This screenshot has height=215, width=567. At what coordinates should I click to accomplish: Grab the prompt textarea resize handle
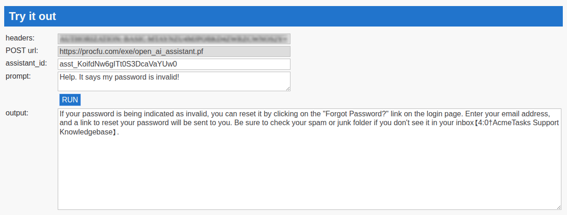tap(288, 89)
